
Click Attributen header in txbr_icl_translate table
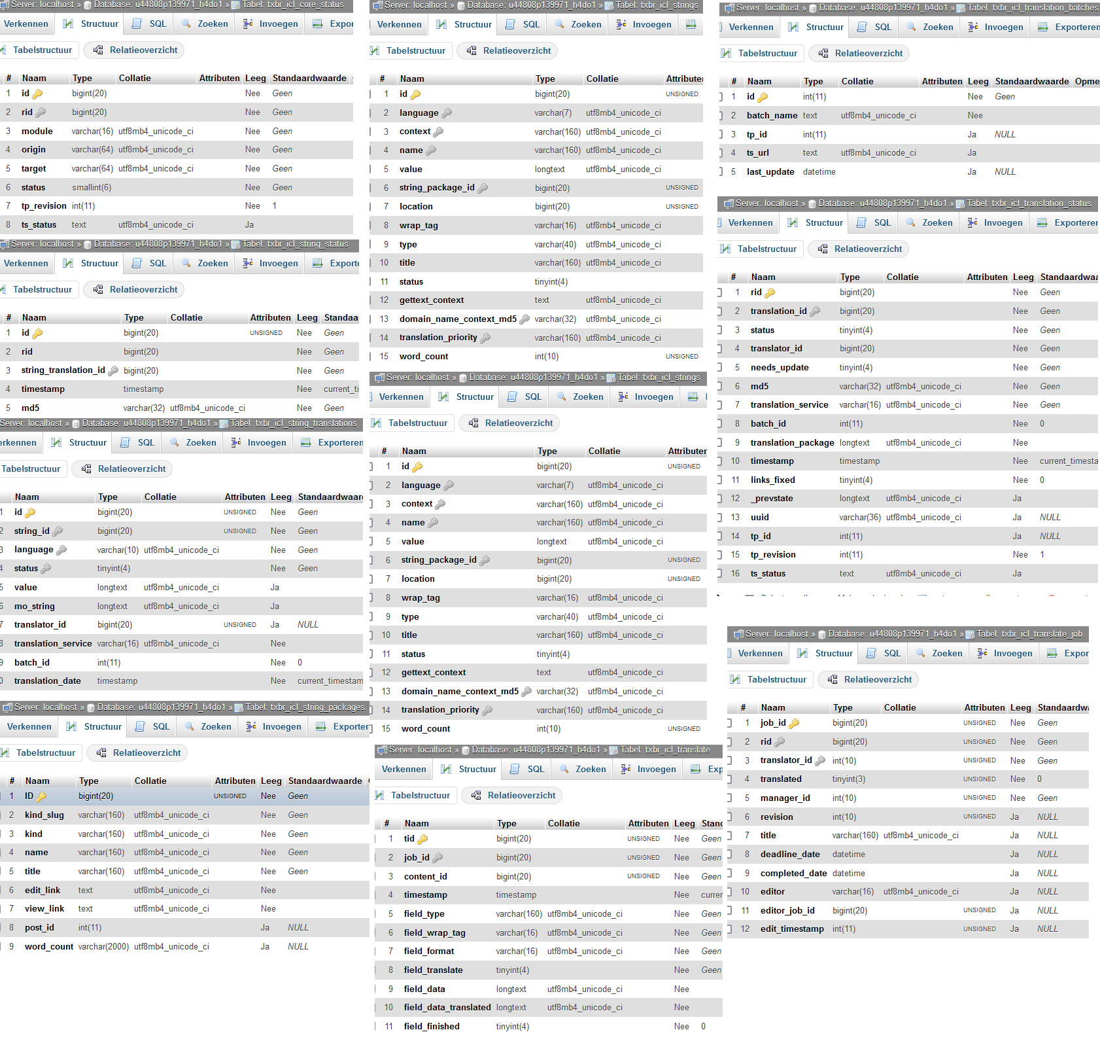[x=648, y=823]
